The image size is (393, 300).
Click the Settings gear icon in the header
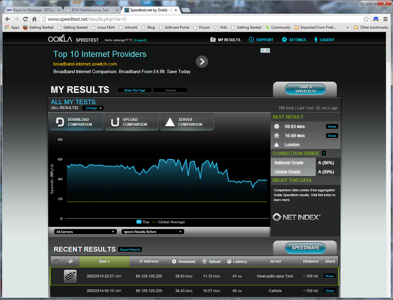[284, 39]
